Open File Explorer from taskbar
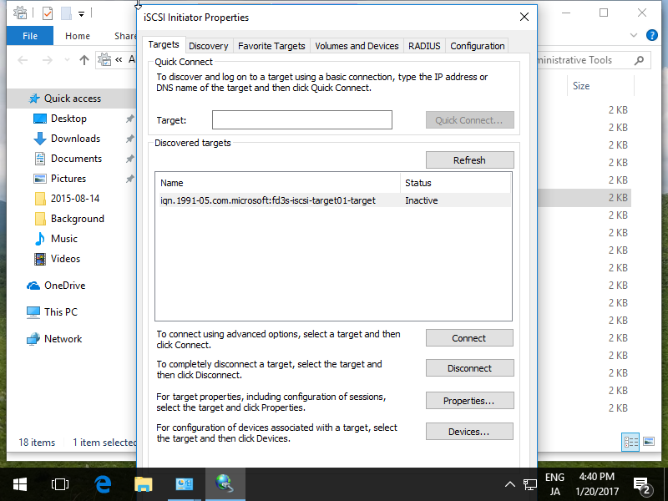668x501 pixels. pyautogui.click(x=143, y=484)
